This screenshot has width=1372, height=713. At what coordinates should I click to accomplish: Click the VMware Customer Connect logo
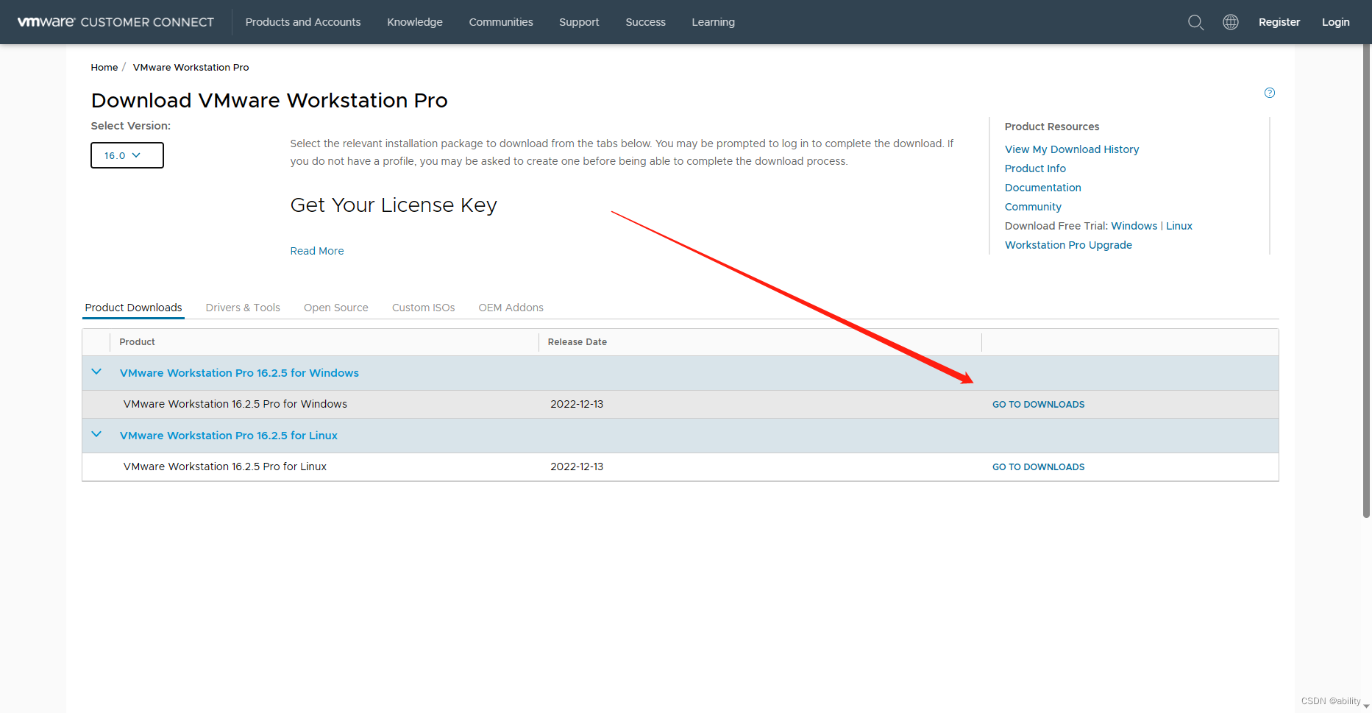coord(115,22)
